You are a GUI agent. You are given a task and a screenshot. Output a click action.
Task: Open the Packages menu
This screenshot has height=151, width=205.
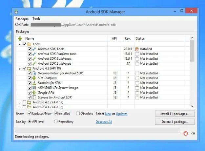coord(22,19)
